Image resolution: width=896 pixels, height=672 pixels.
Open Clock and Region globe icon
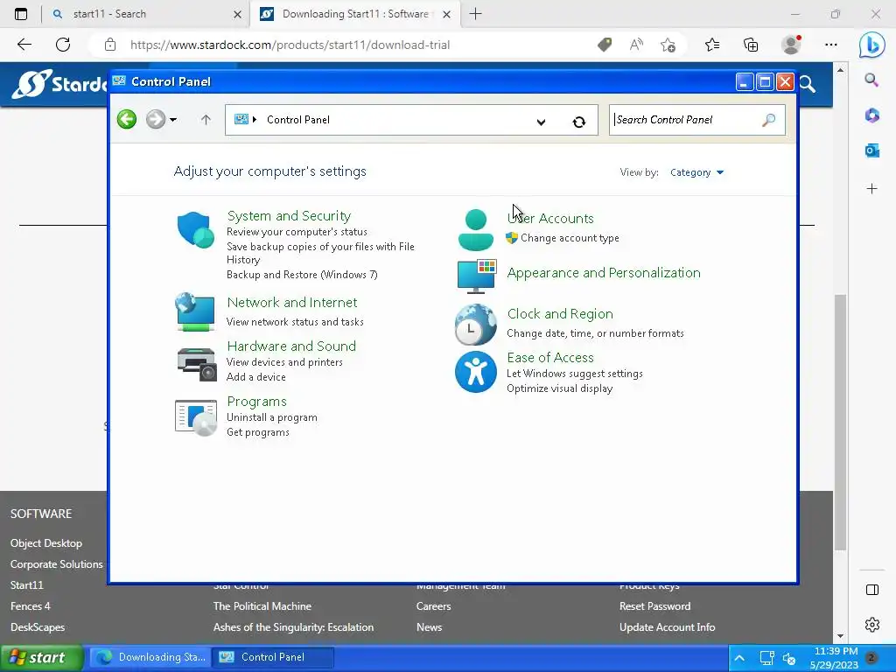click(x=475, y=325)
